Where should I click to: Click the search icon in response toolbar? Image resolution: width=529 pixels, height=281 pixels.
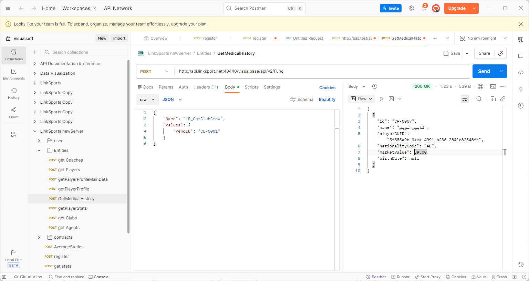(479, 99)
